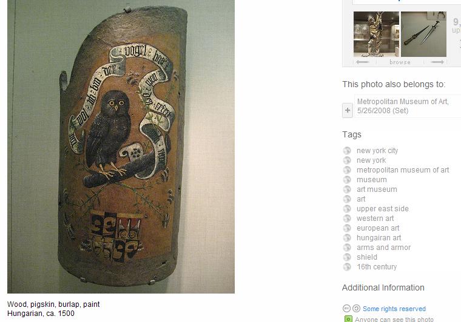Click the globe icon beside 'shield' tag
This screenshot has height=322, width=461.
[347, 257]
